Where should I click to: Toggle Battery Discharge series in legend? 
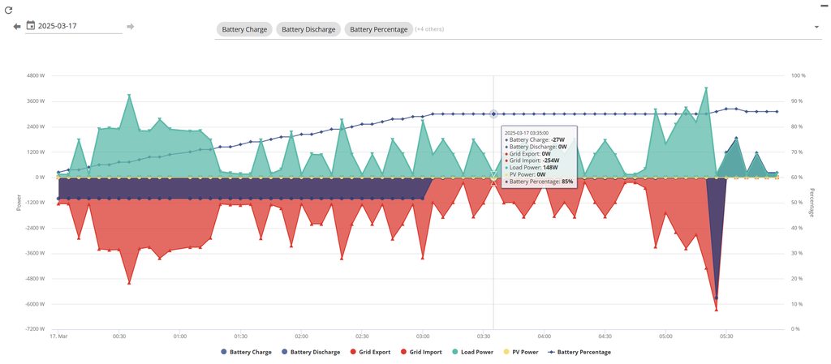312,352
